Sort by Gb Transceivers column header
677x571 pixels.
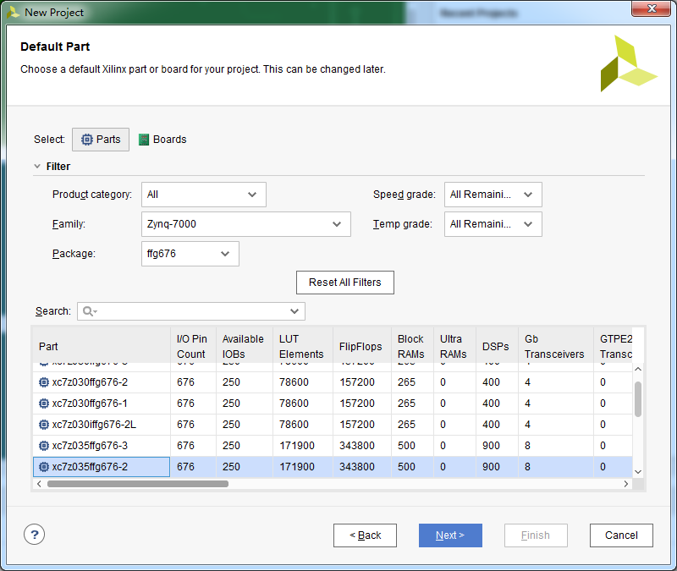click(x=555, y=346)
